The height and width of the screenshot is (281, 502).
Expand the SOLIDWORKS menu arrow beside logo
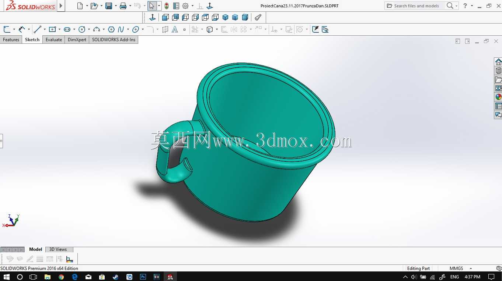coord(61,6)
